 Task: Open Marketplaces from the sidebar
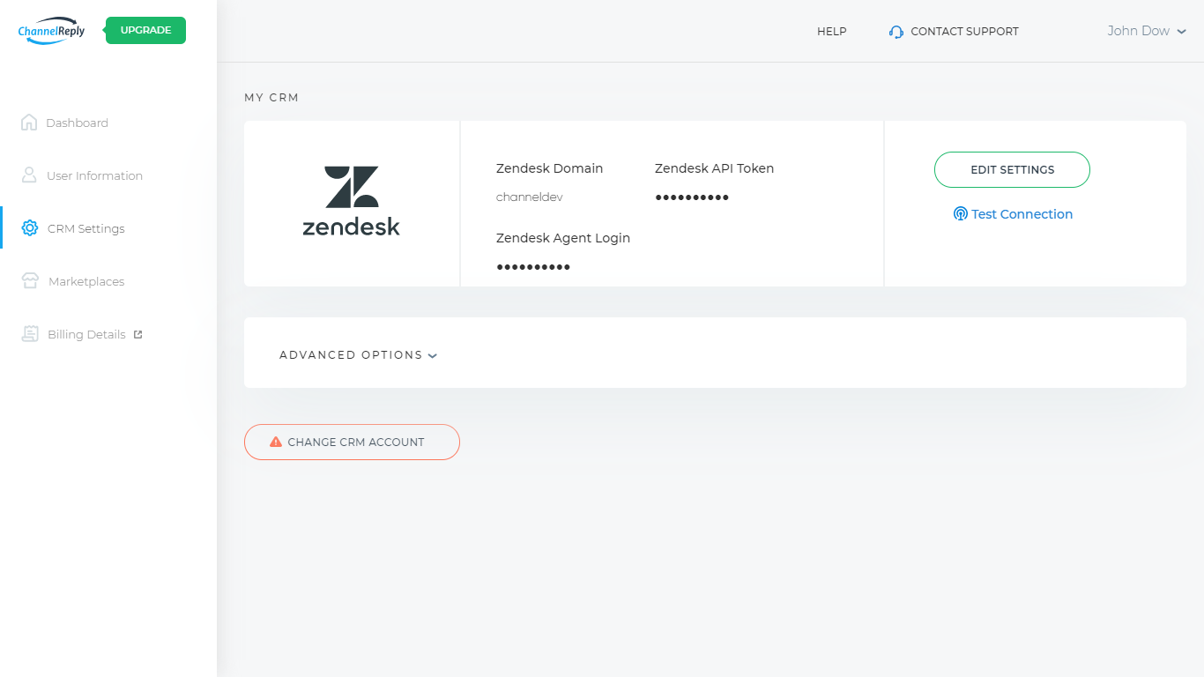click(86, 281)
